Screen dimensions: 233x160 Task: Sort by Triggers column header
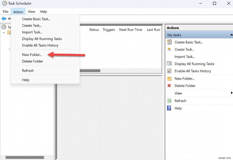point(109,30)
